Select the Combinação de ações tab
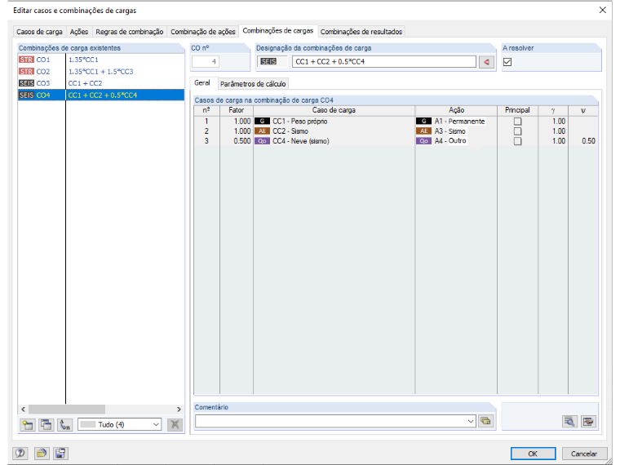620x465 pixels. click(x=203, y=32)
